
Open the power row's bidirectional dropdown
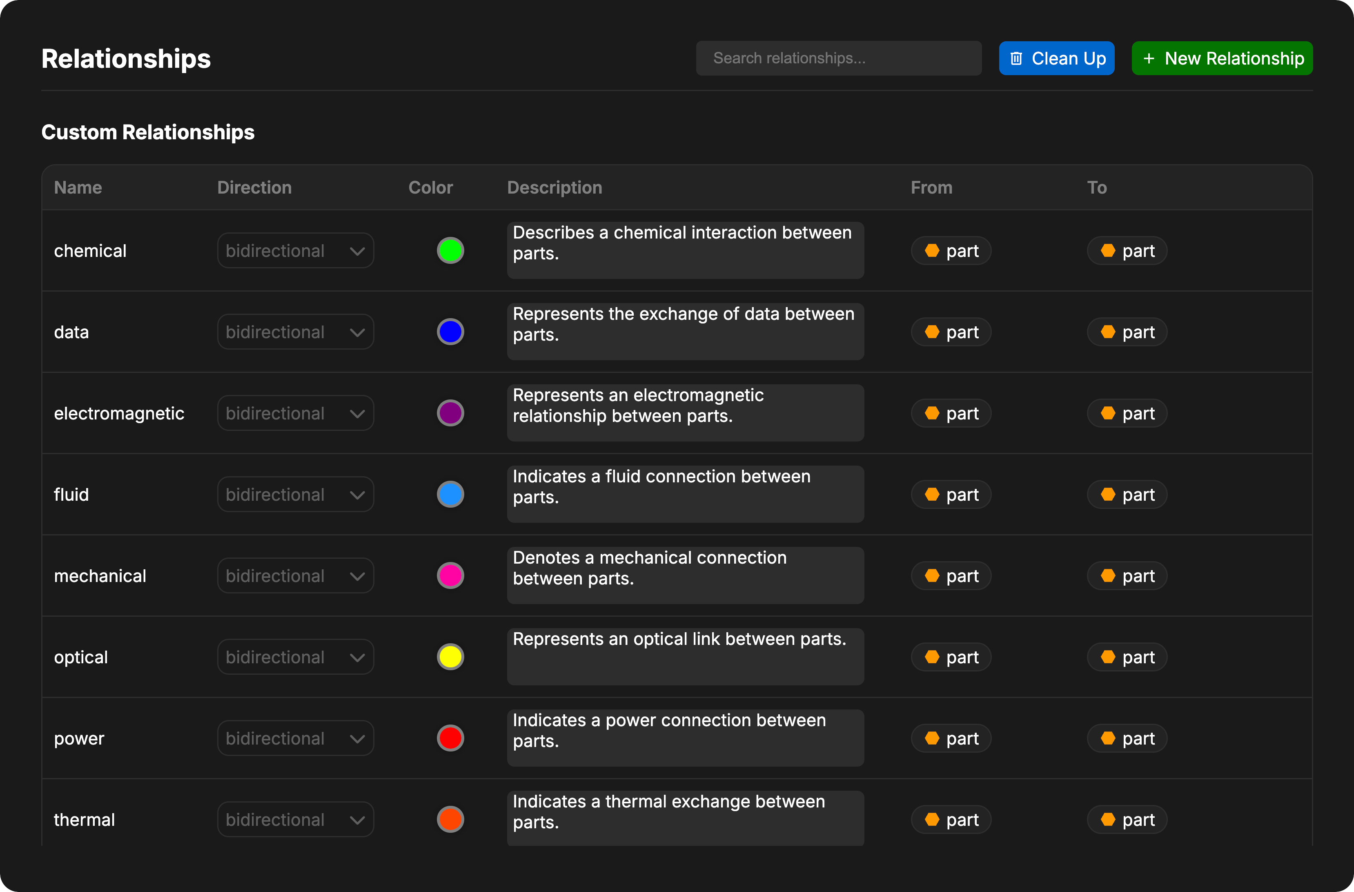click(x=295, y=738)
